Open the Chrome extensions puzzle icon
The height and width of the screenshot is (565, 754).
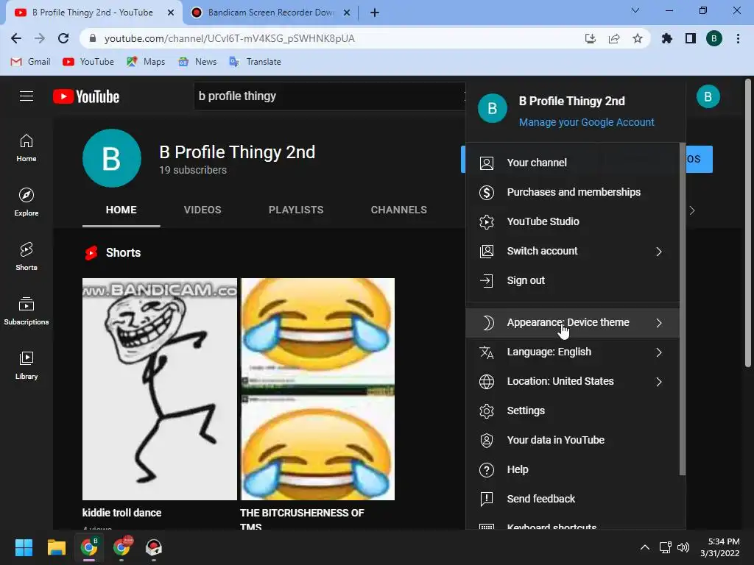coord(667,38)
